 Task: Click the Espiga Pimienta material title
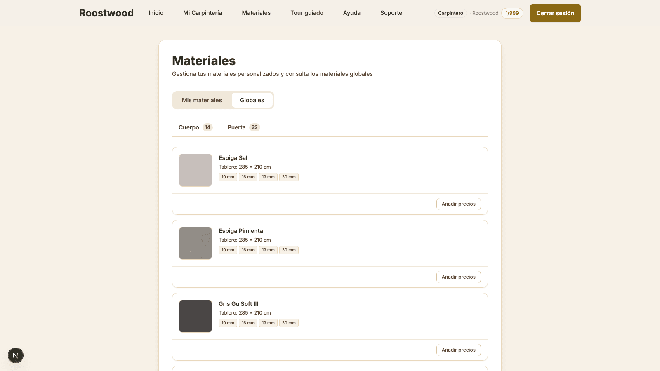pyautogui.click(x=241, y=231)
